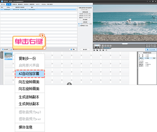Open the 升级与服务 tab
Viewport: 157px width, 132px height.
tap(50, 4)
